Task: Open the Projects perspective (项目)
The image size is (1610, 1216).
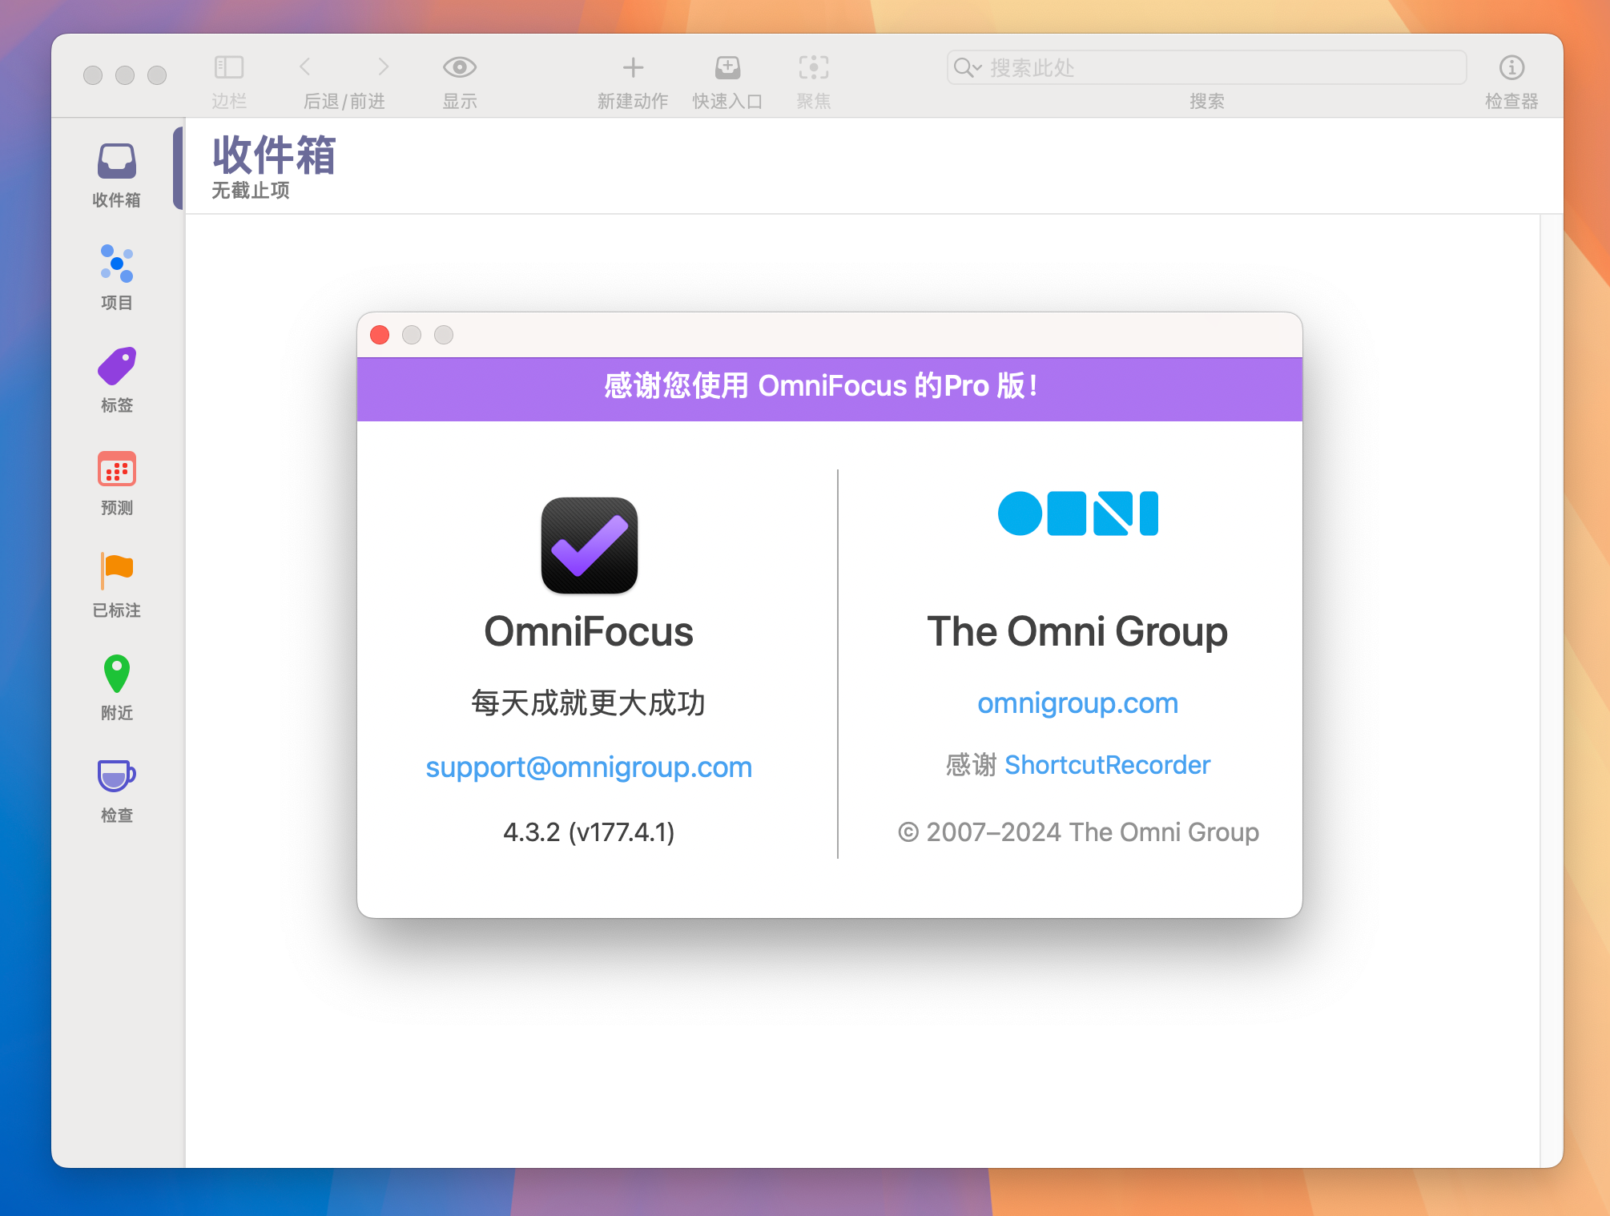Action: 117,277
